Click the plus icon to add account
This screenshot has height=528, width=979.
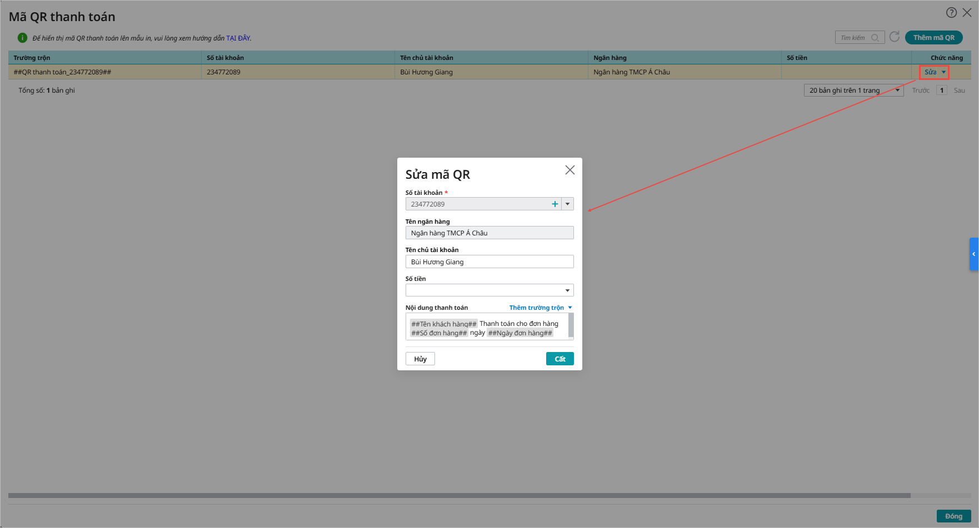coord(555,204)
